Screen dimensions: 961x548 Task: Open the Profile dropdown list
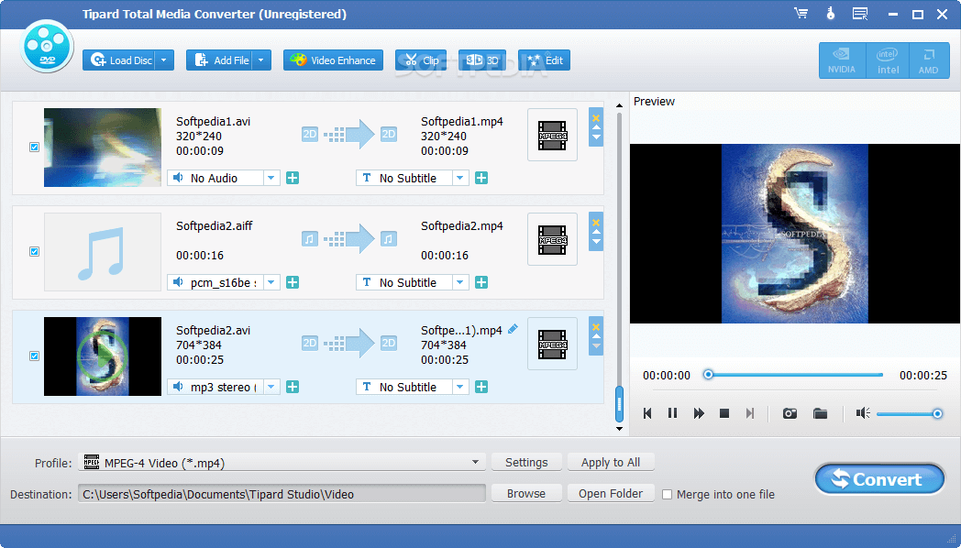tap(475, 462)
